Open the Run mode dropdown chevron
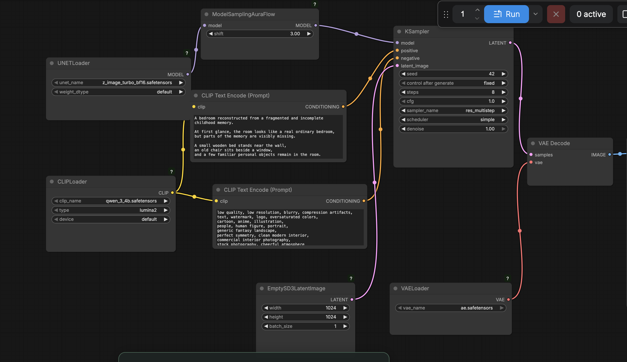This screenshot has width=627, height=362. (535, 14)
